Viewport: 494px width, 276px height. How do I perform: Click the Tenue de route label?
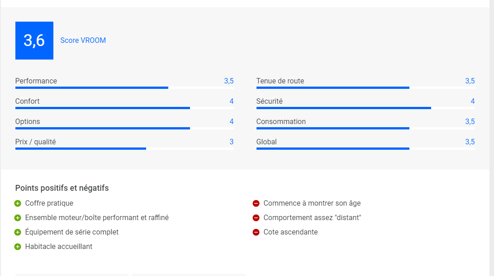point(280,81)
